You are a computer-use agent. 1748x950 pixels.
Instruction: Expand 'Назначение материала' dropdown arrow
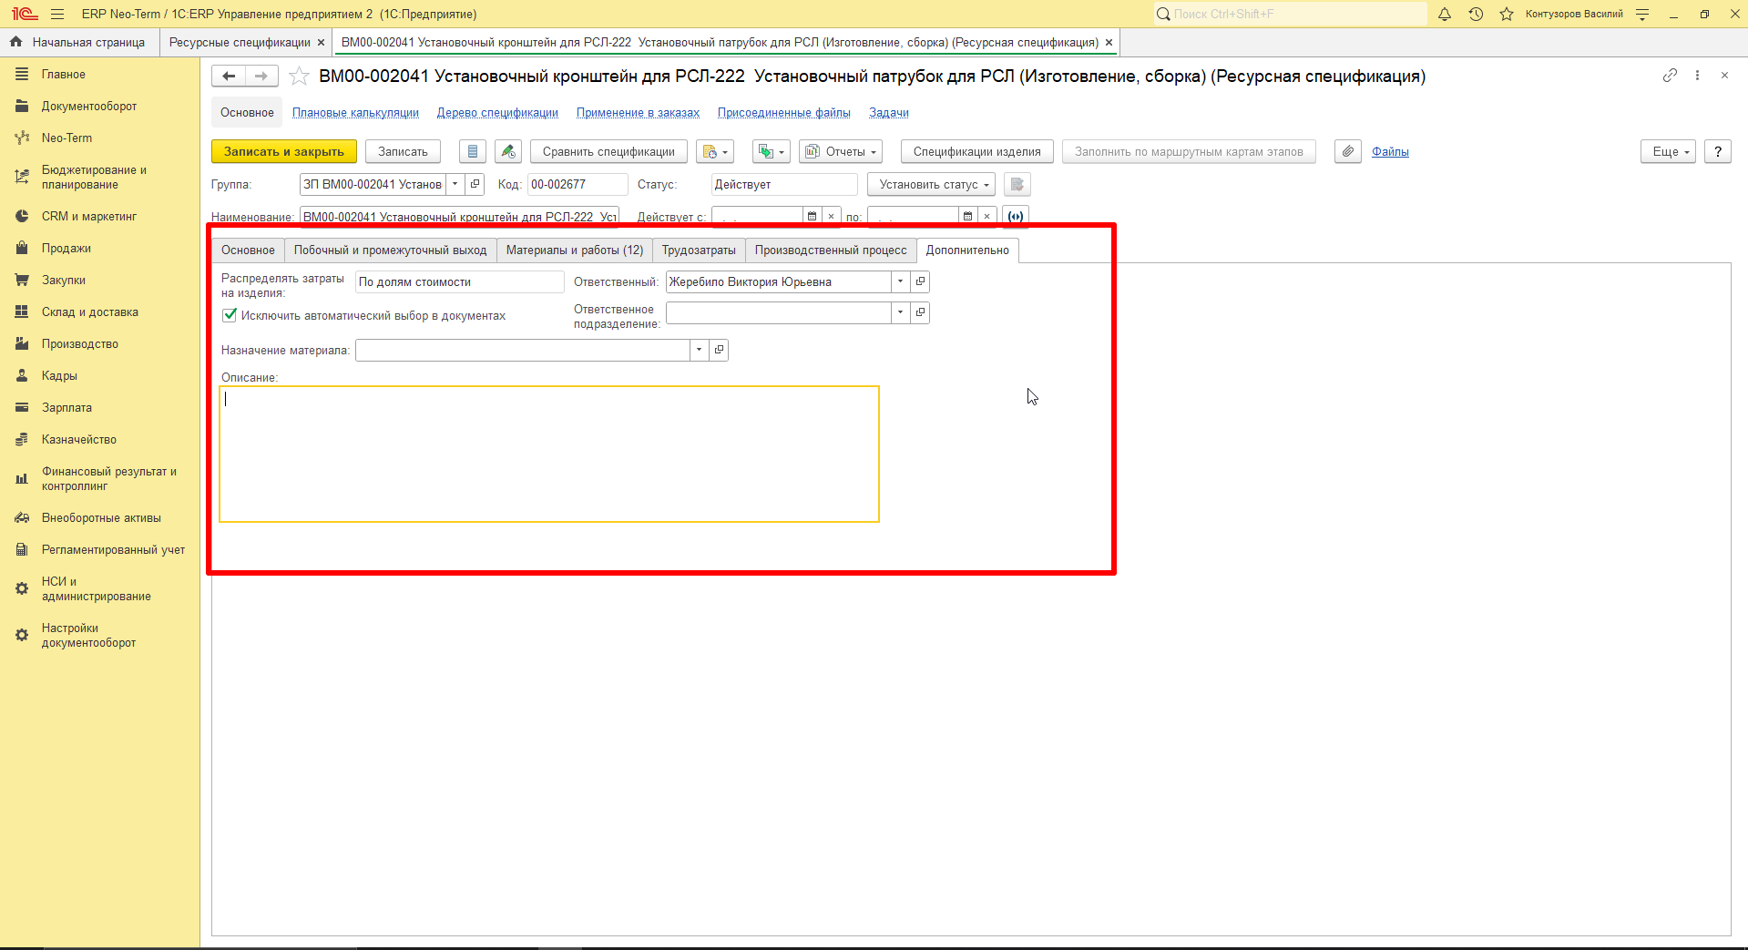coord(699,350)
